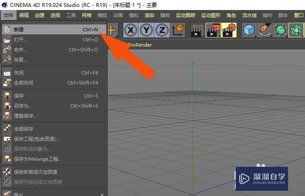Open the 运动图形 menu
This screenshot has height=196, width=305.
tap(211, 15)
